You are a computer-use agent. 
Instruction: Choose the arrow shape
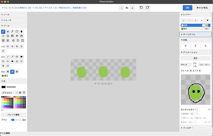coord(12,57)
